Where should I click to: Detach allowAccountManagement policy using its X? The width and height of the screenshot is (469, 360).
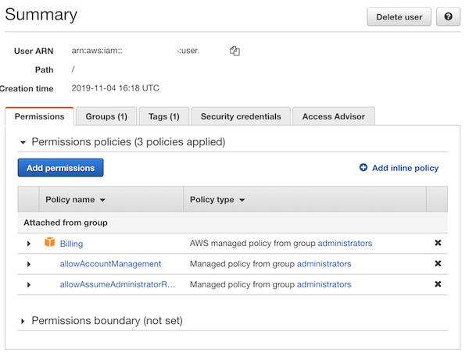pyautogui.click(x=438, y=263)
